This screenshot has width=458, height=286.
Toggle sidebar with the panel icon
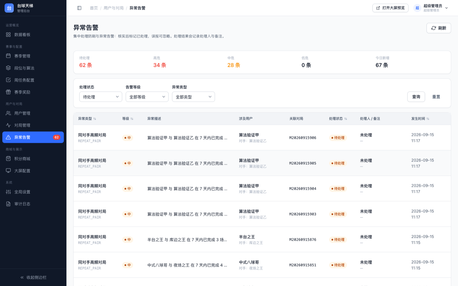pos(79,8)
